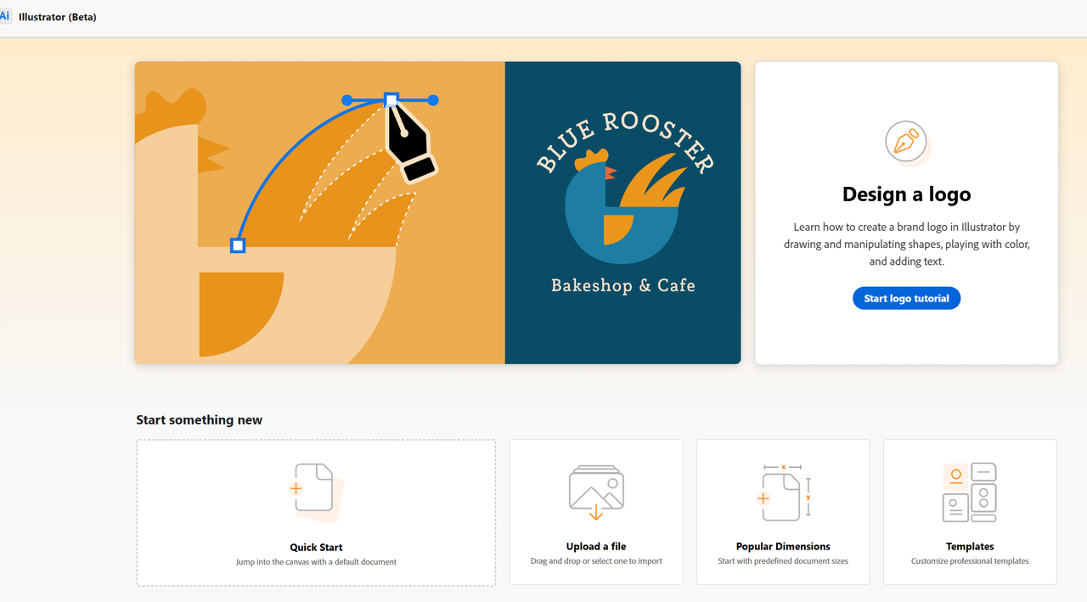Image resolution: width=1087 pixels, height=602 pixels.
Task: Click the Quick Start title text
Action: 316,548
